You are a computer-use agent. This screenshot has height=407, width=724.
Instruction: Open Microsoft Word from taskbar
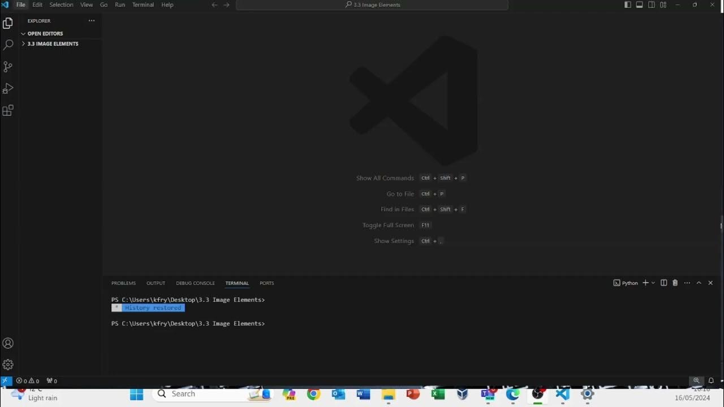click(x=363, y=395)
